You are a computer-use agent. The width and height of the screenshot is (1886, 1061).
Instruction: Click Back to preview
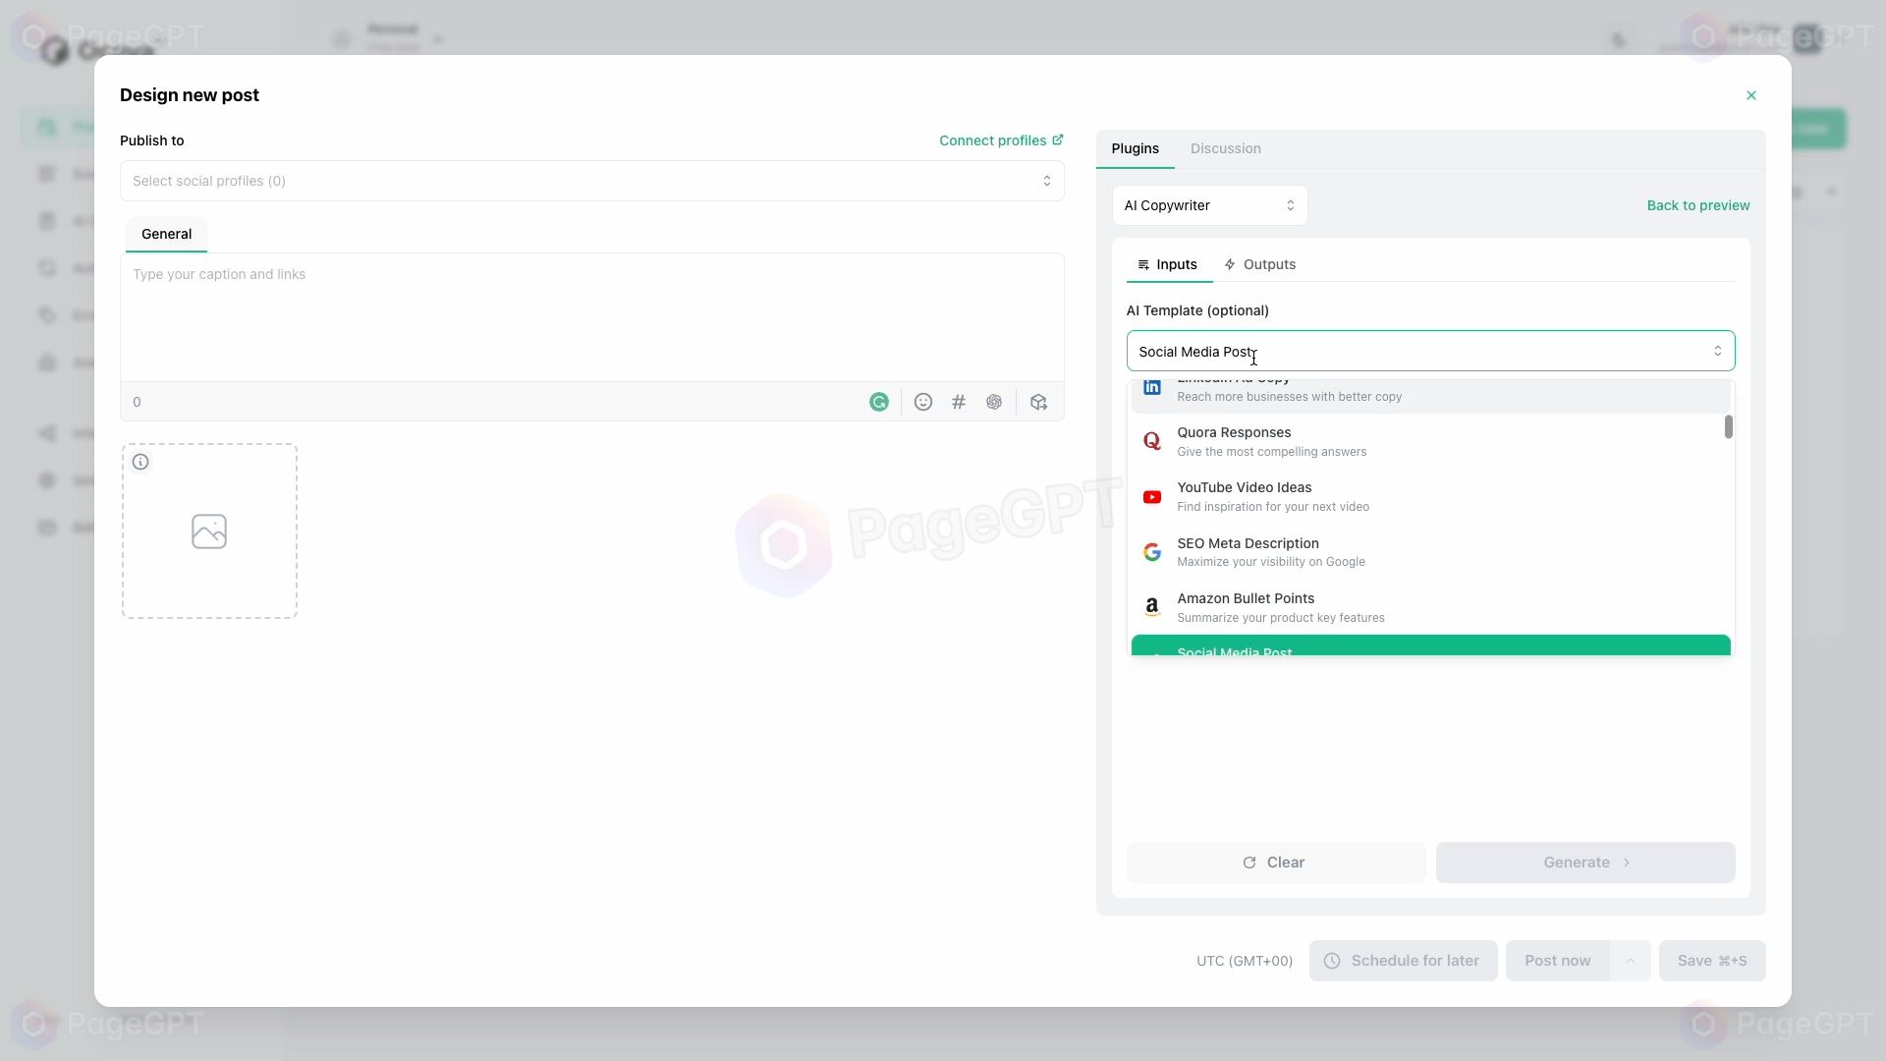(1698, 205)
